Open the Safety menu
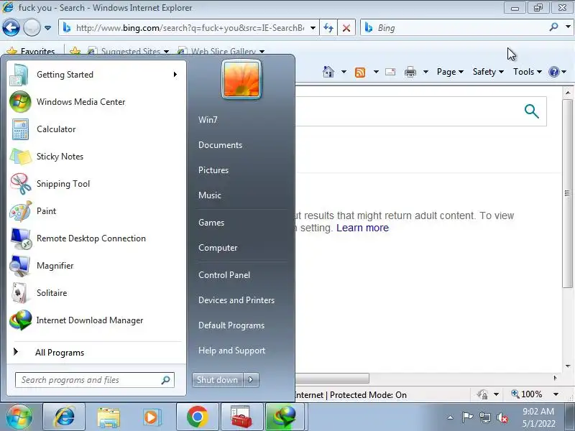 pos(488,72)
